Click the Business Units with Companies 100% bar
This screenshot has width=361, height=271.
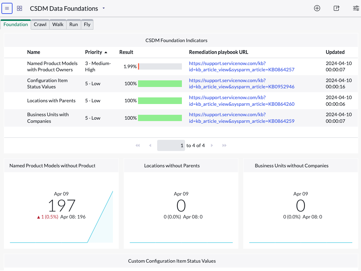click(x=160, y=118)
